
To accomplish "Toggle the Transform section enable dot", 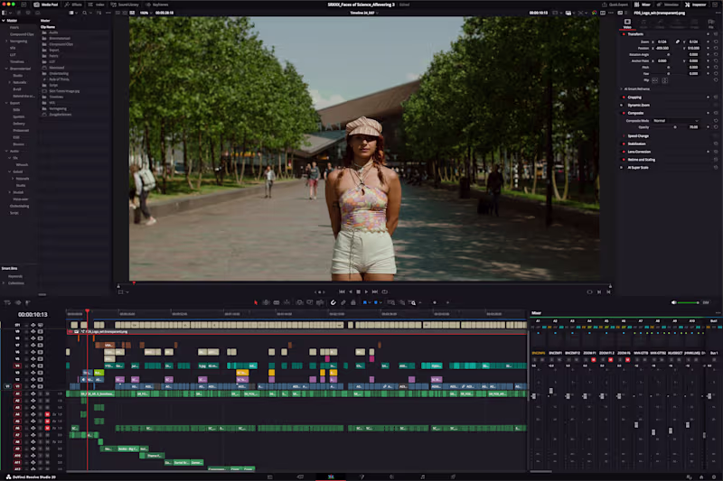I will (x=624, y=34).
